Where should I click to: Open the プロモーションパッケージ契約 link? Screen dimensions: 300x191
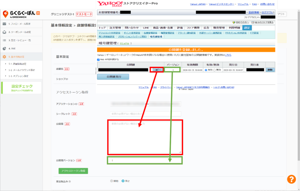(x=132, y=37)
